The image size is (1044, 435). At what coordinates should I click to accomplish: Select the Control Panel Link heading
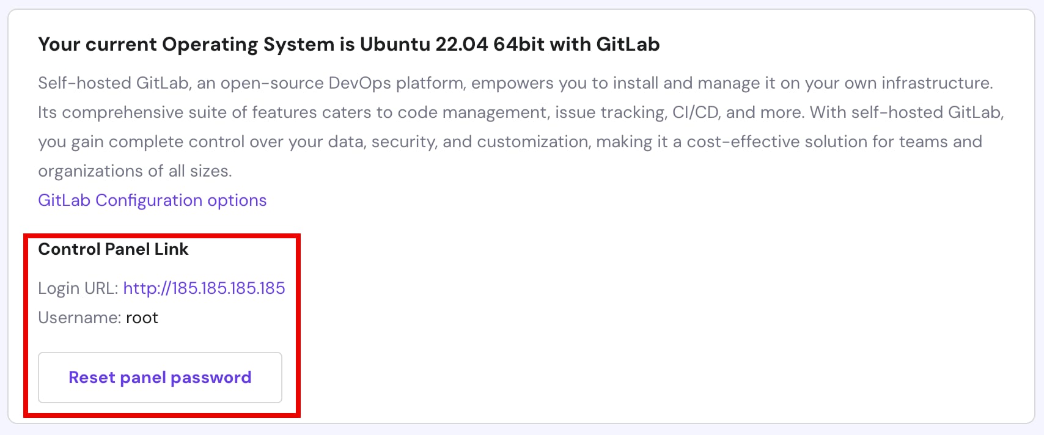click(x=113, y=249)
